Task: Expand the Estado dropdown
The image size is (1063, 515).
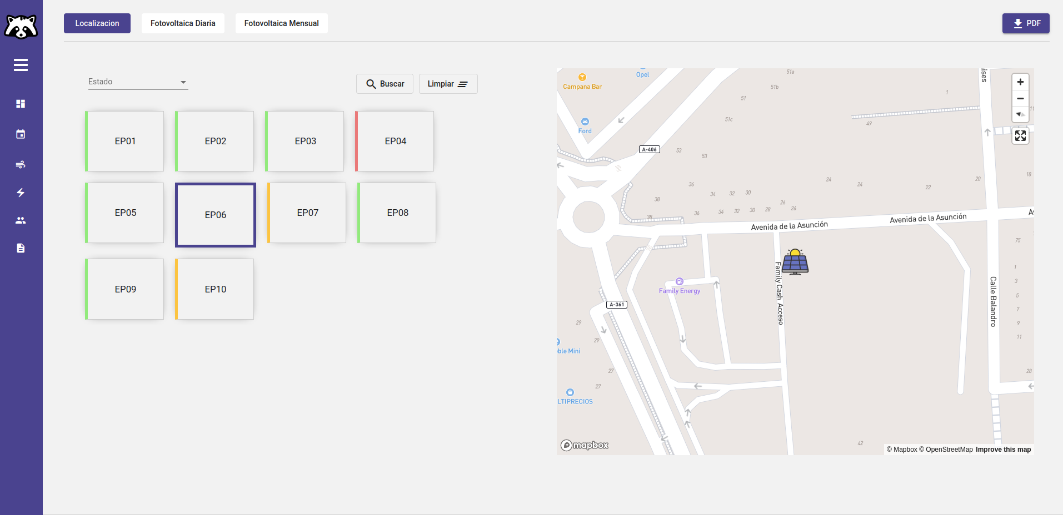Action: click(138, 82)
